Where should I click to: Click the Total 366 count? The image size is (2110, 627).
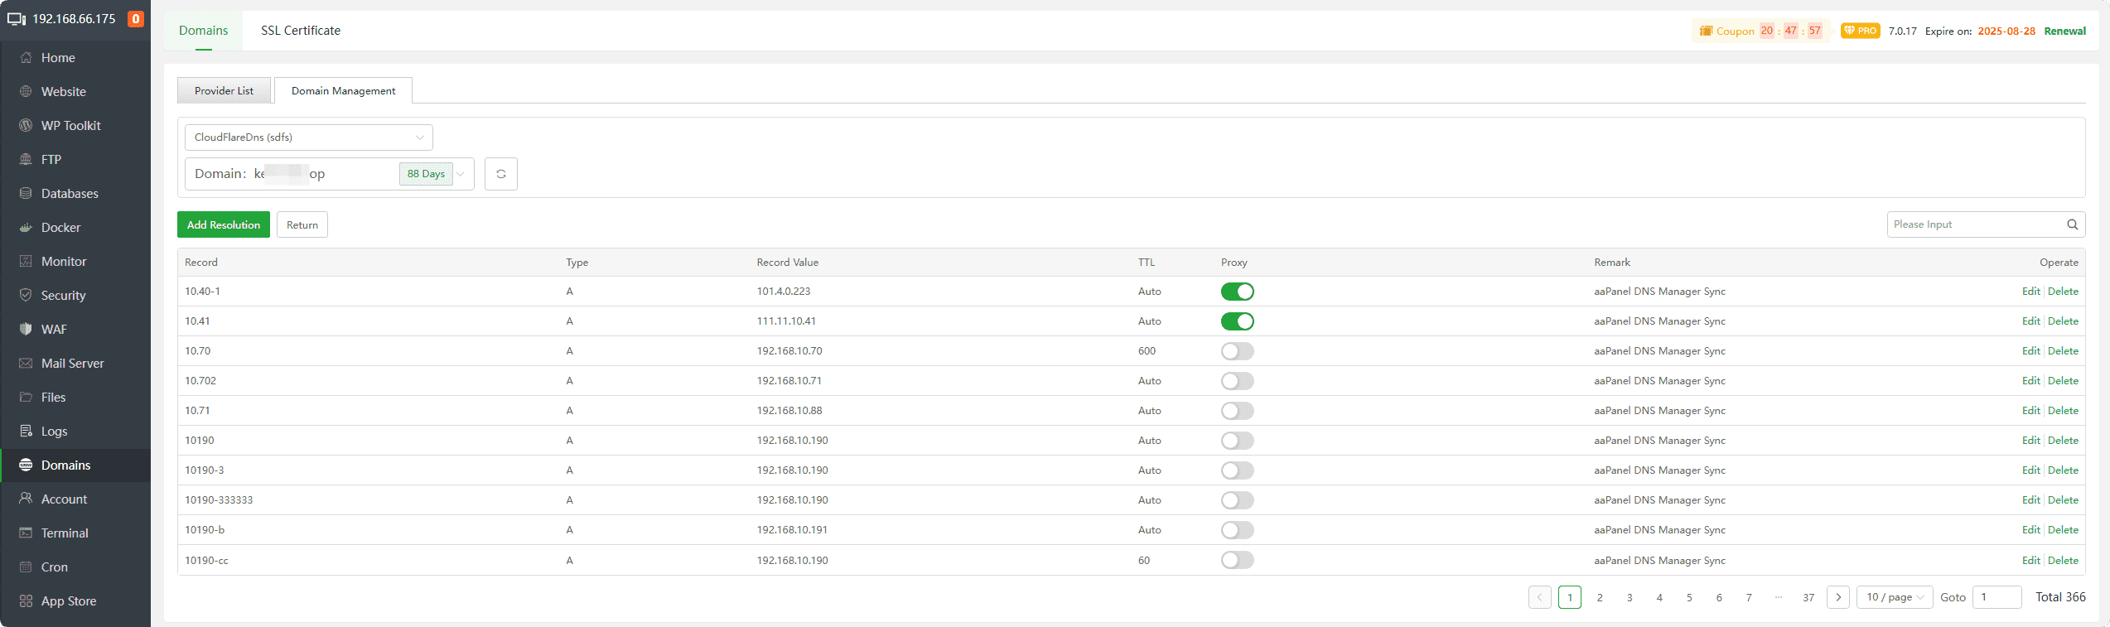[2060, 597]
